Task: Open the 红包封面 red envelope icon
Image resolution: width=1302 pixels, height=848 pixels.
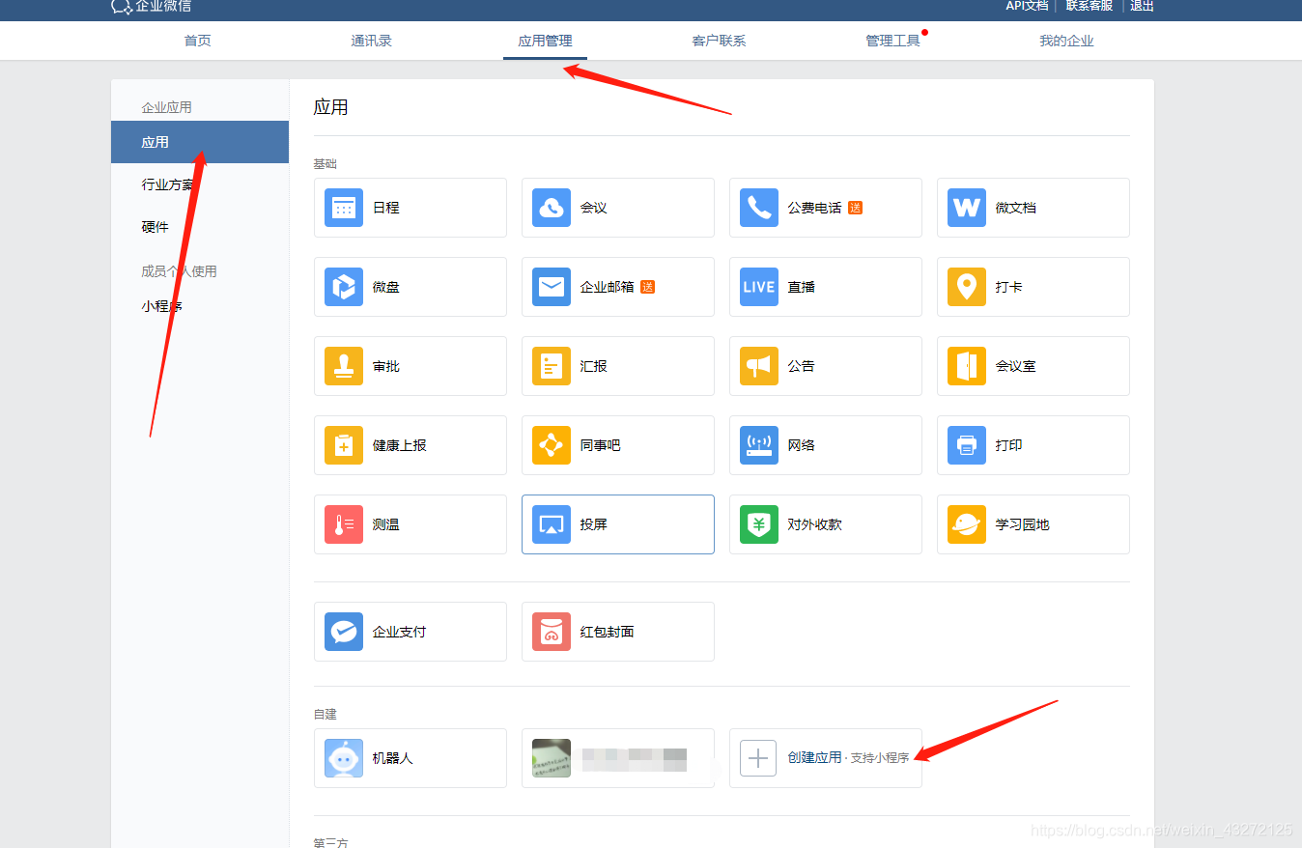Action: pos(552,632)
